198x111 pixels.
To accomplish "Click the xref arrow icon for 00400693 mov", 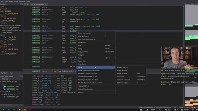I will click(5, 89).
